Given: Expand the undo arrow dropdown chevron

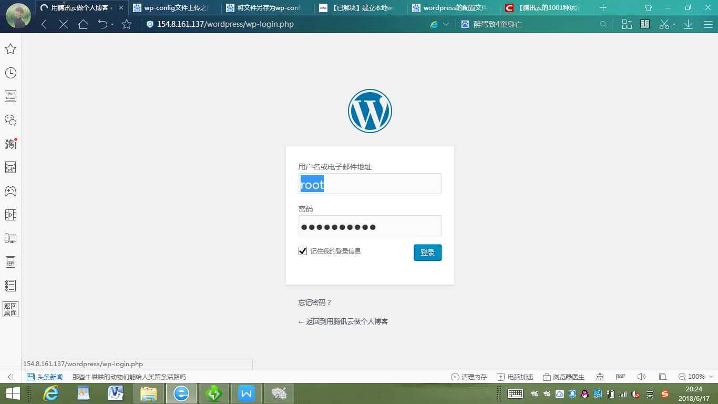Looking at the screenshot, I should [x=112, y=25].
